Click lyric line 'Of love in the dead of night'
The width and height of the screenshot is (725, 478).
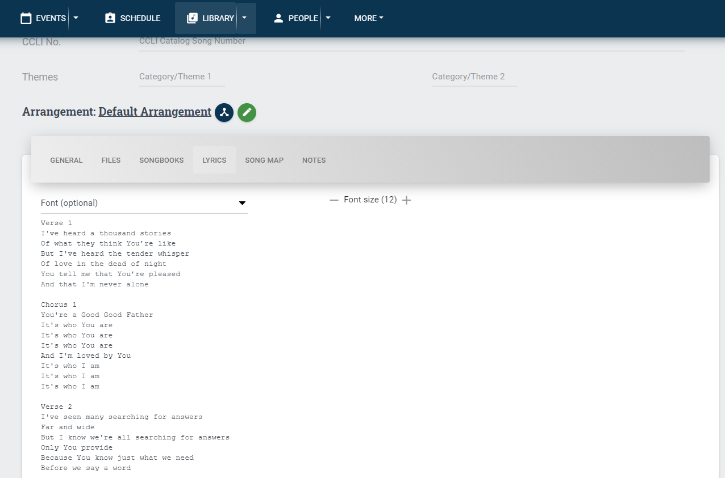pyautogui.click(x=104, y=264)
